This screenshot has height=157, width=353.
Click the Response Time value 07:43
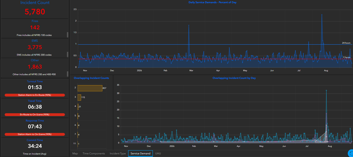coord(35,127)
